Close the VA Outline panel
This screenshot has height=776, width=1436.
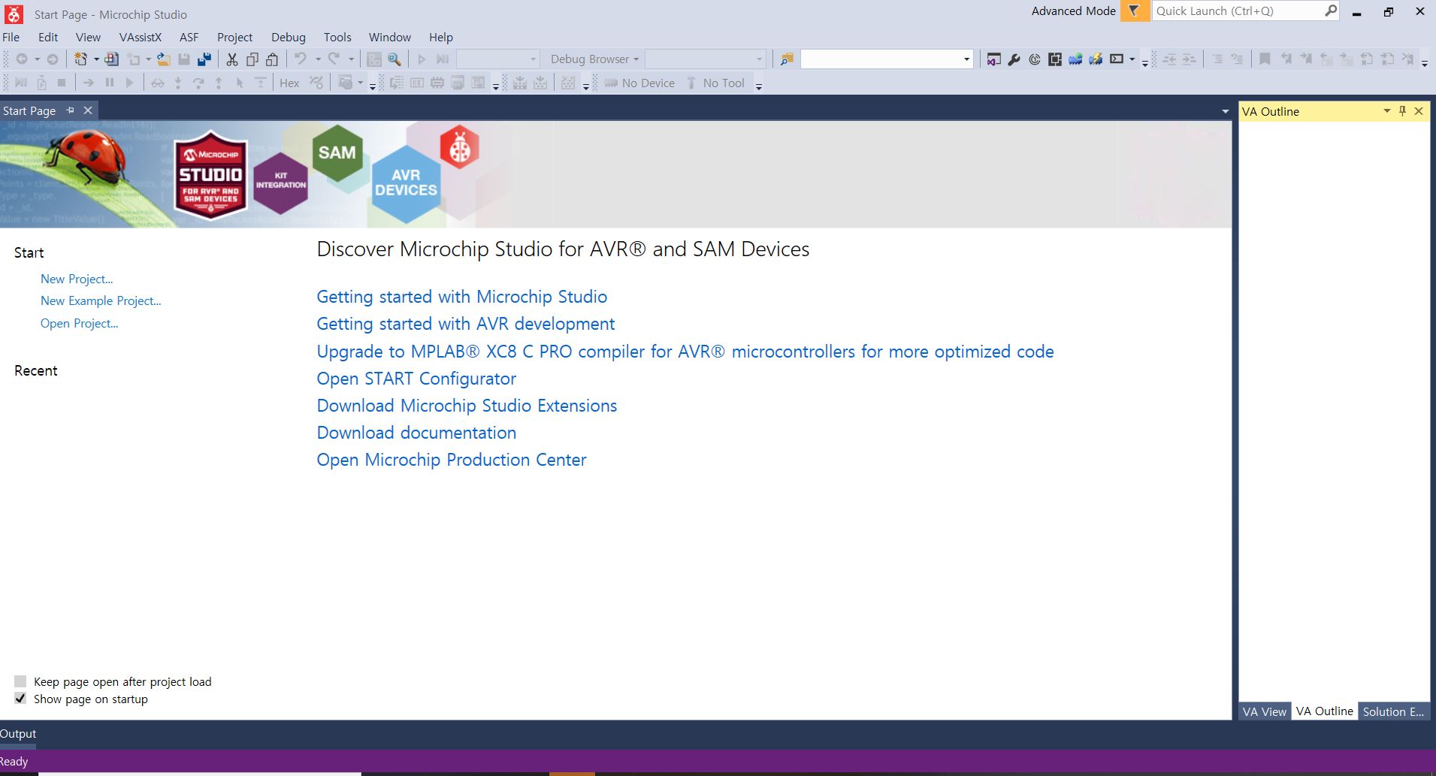point(1419,111)
